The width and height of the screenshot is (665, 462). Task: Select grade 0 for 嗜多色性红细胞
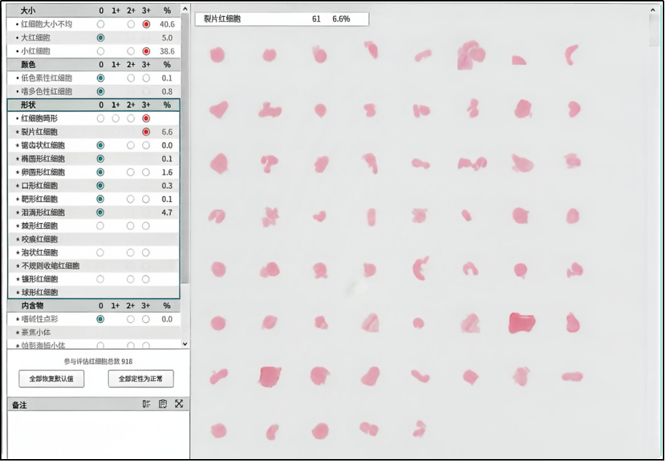101,92
